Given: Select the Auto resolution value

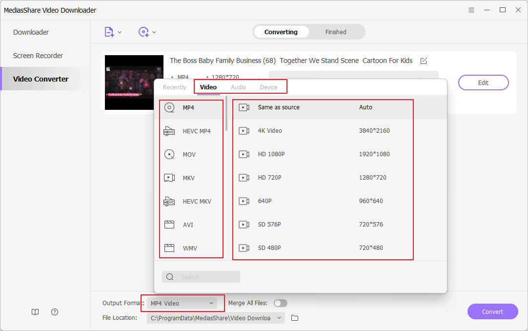Looking at the screenshot, I should click(x=366, y=107).
